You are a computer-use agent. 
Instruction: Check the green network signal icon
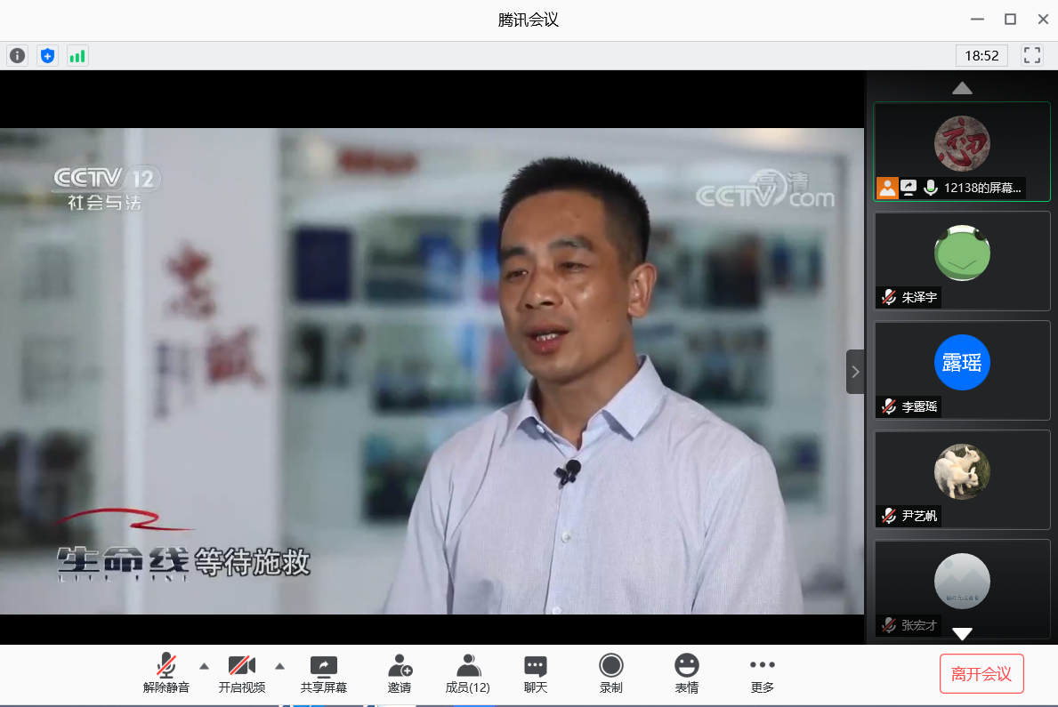pos(77,56)
